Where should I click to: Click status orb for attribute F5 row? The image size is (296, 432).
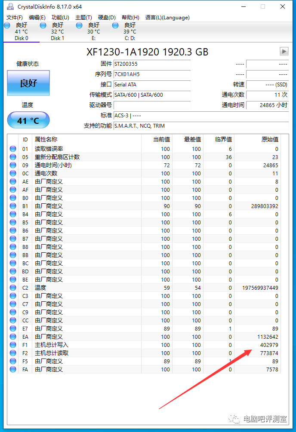tap(13, 361)
